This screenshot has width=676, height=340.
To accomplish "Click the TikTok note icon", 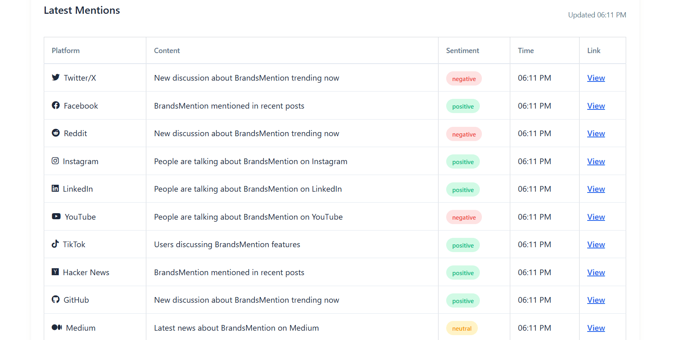I will pyautogui.click(x=55, y=244).
